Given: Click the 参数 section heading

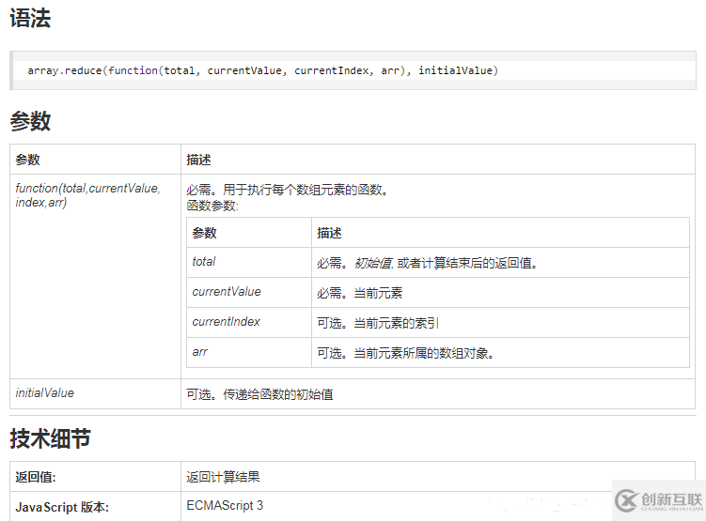Looking at the screenshot, I should (30, 121).
